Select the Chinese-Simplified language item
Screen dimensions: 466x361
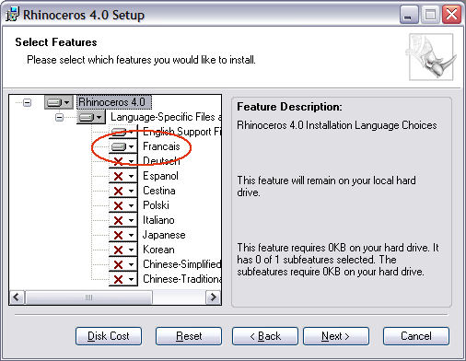point(182,264)
